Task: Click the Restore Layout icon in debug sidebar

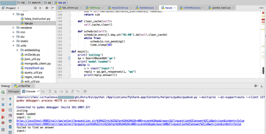Action: (3, 130)
